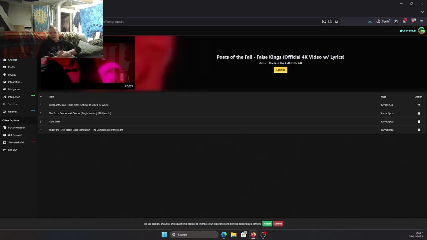Click the User column header
The width and height of the screenshot is (427, 240).
click(x=384, y=97)
